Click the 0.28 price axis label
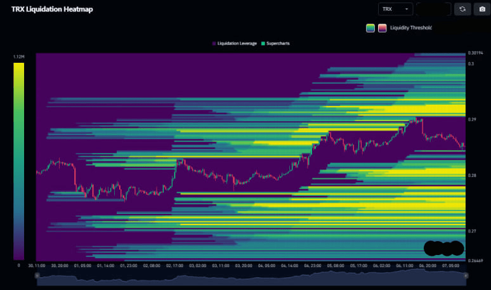Image resolution: width=491 pixels, height=290 pixels. (472, 175)
